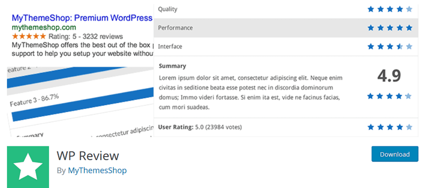Rate with third star in User Rating row
Screen dimensions: 432x188
[x=390, y=127]
